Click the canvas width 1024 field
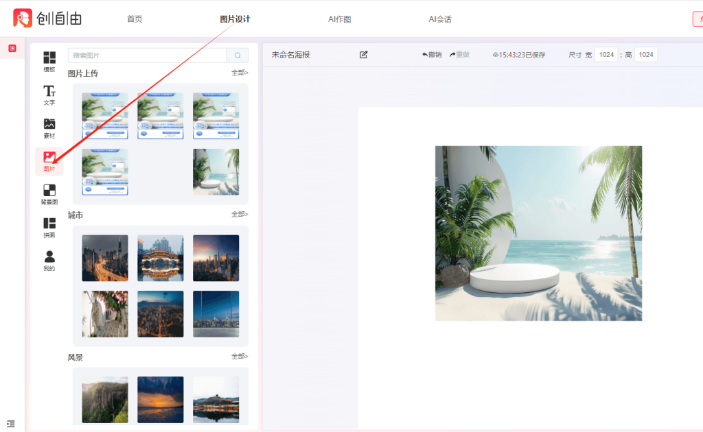The width and height of the screenshot is (703, 432). pyautogui.click(x=606, y=55)
